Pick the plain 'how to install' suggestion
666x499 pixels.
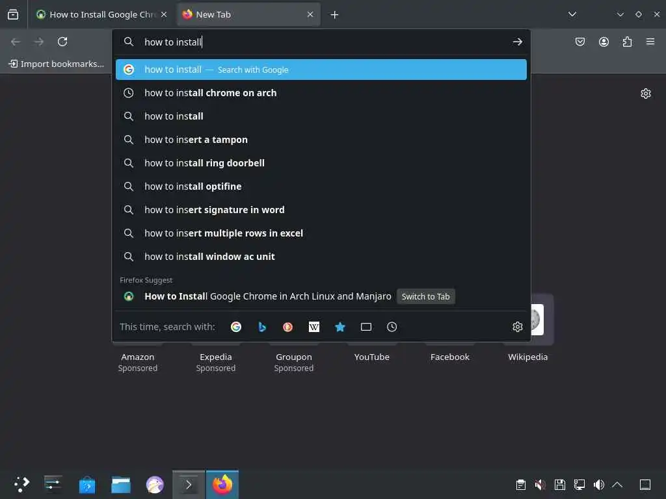click(321, 116)
